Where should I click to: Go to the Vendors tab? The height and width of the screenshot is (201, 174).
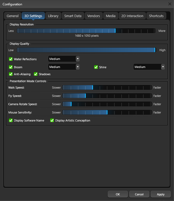[x=94, y=16]
